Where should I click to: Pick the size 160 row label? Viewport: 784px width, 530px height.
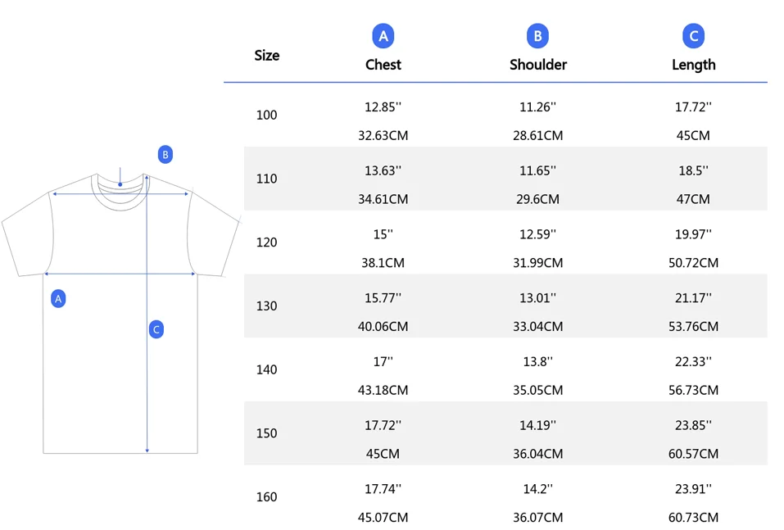point(267,497)
